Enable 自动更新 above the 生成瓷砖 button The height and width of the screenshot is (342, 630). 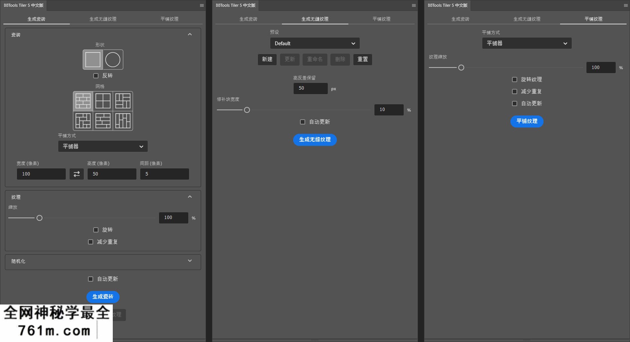tap(91, 279)
